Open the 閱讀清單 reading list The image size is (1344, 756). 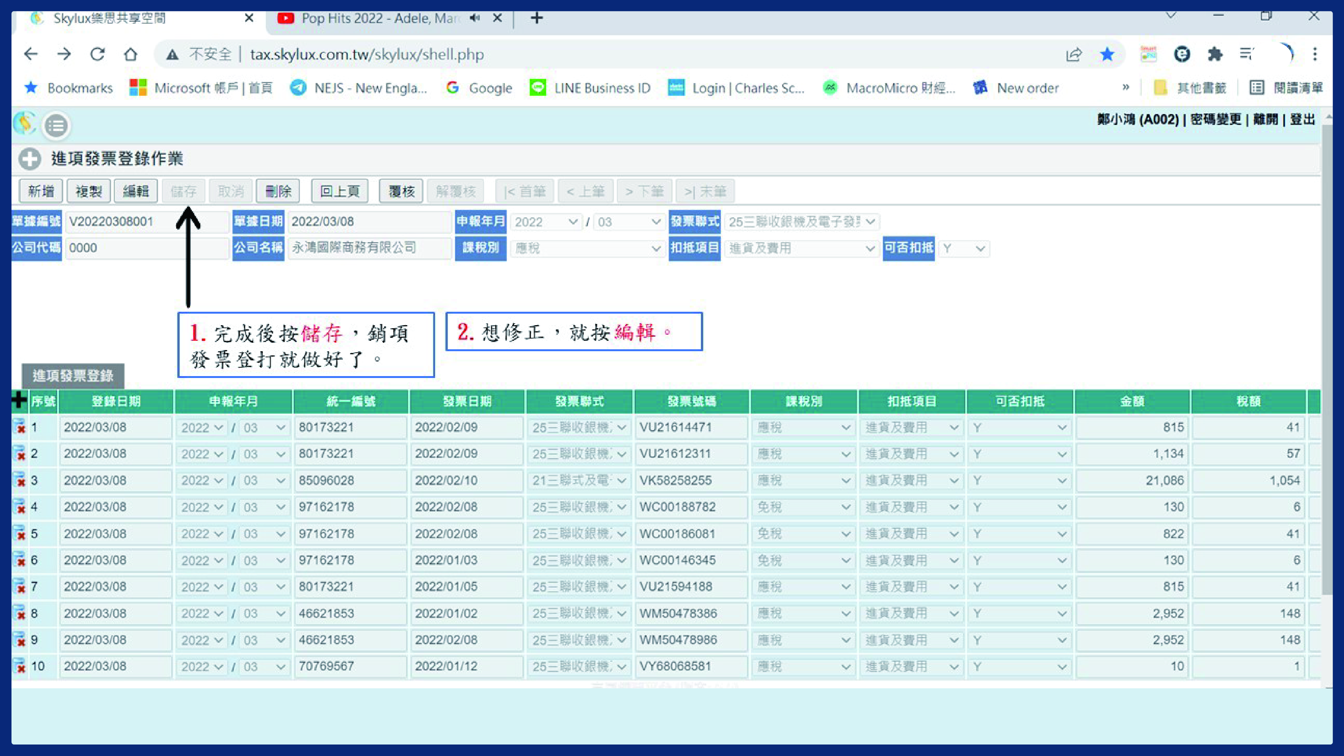[x=1287, y=88]
